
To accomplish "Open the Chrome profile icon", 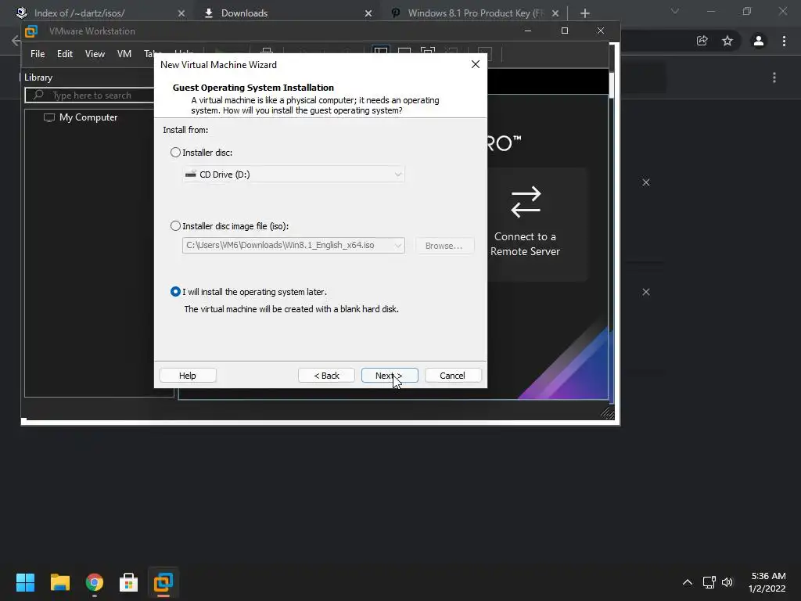I will [759, 41].
